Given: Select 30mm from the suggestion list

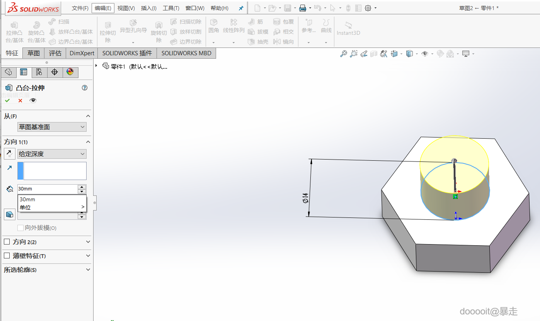Looking at the screenshot, I should coord(28,199).
